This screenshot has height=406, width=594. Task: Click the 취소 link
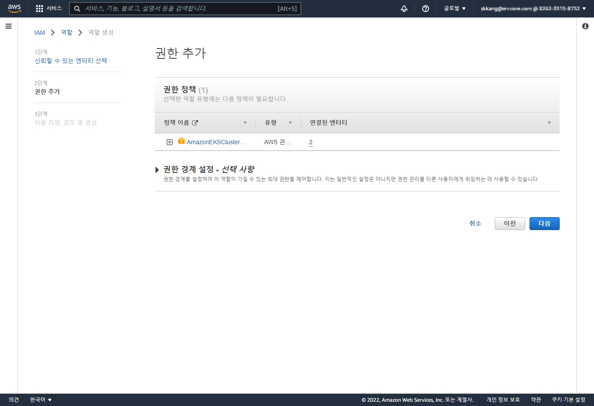[x=475, y=223]
